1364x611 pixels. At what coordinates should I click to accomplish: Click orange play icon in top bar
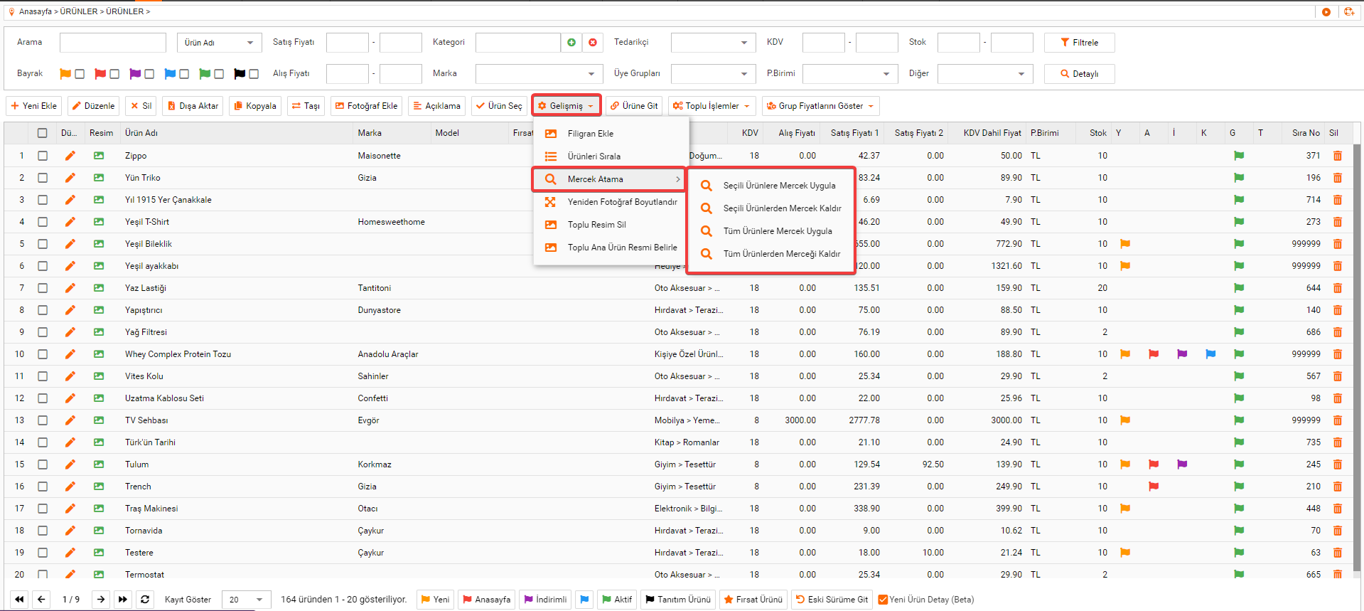pos(1326,12)
